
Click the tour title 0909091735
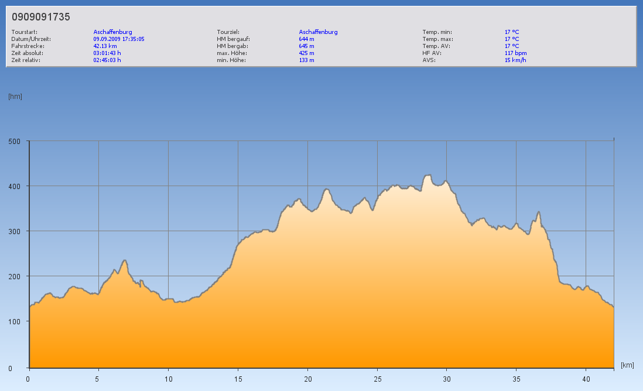tap(41, 17)
